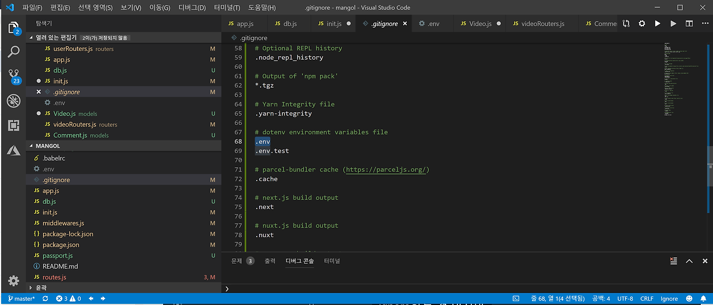
Task: Click the notification bell in status bar
Action: point(704,299)
